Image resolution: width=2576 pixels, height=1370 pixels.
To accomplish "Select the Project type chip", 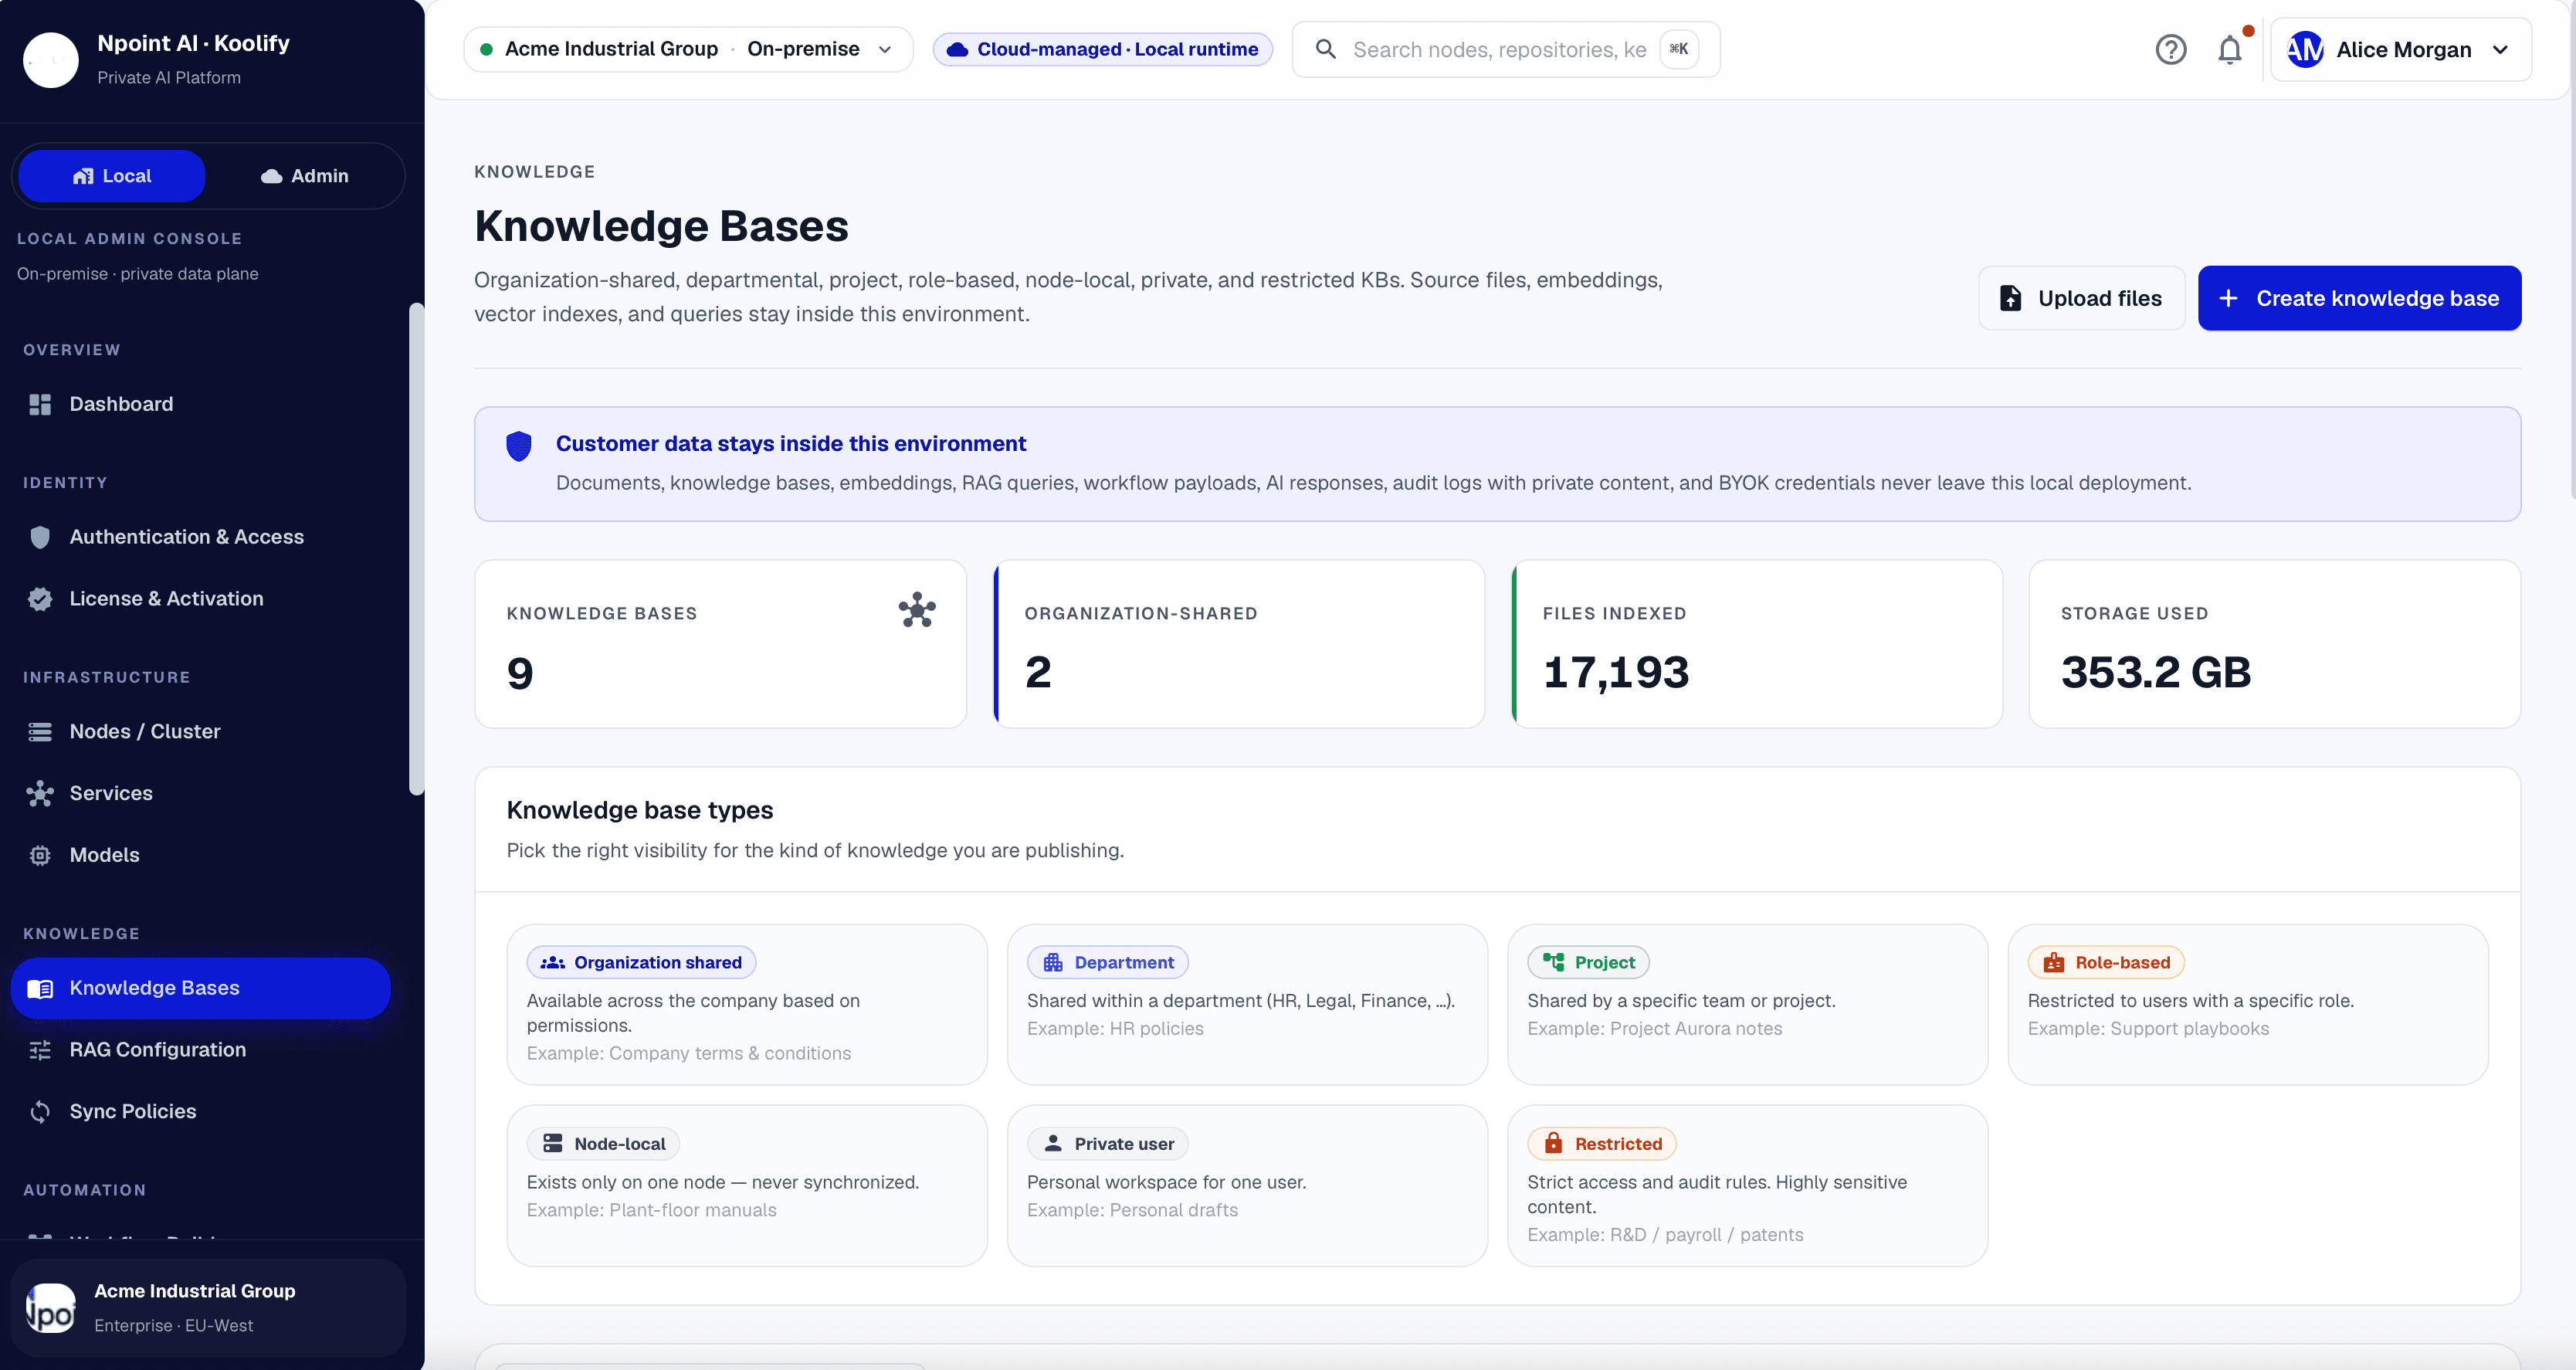I will (1588, 963).
